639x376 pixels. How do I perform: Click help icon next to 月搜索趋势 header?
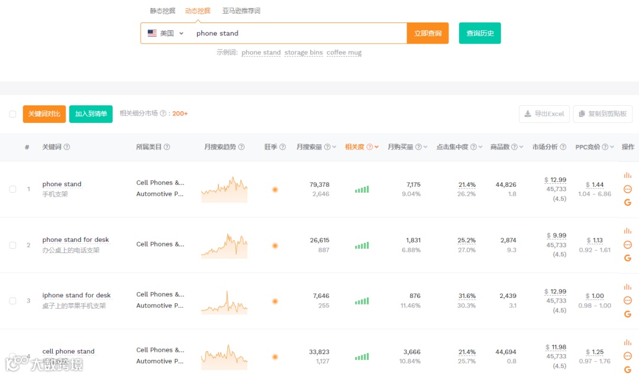point(241,147)
